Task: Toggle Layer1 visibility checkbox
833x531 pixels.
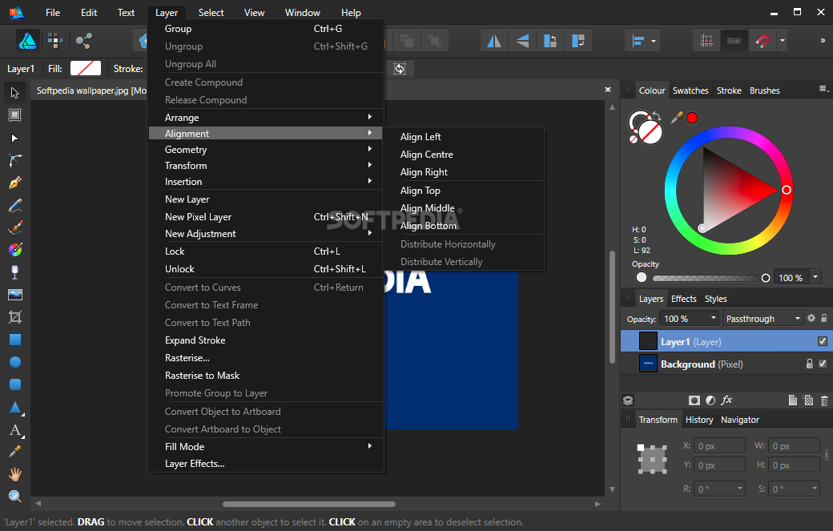Action: pos(823,341)
